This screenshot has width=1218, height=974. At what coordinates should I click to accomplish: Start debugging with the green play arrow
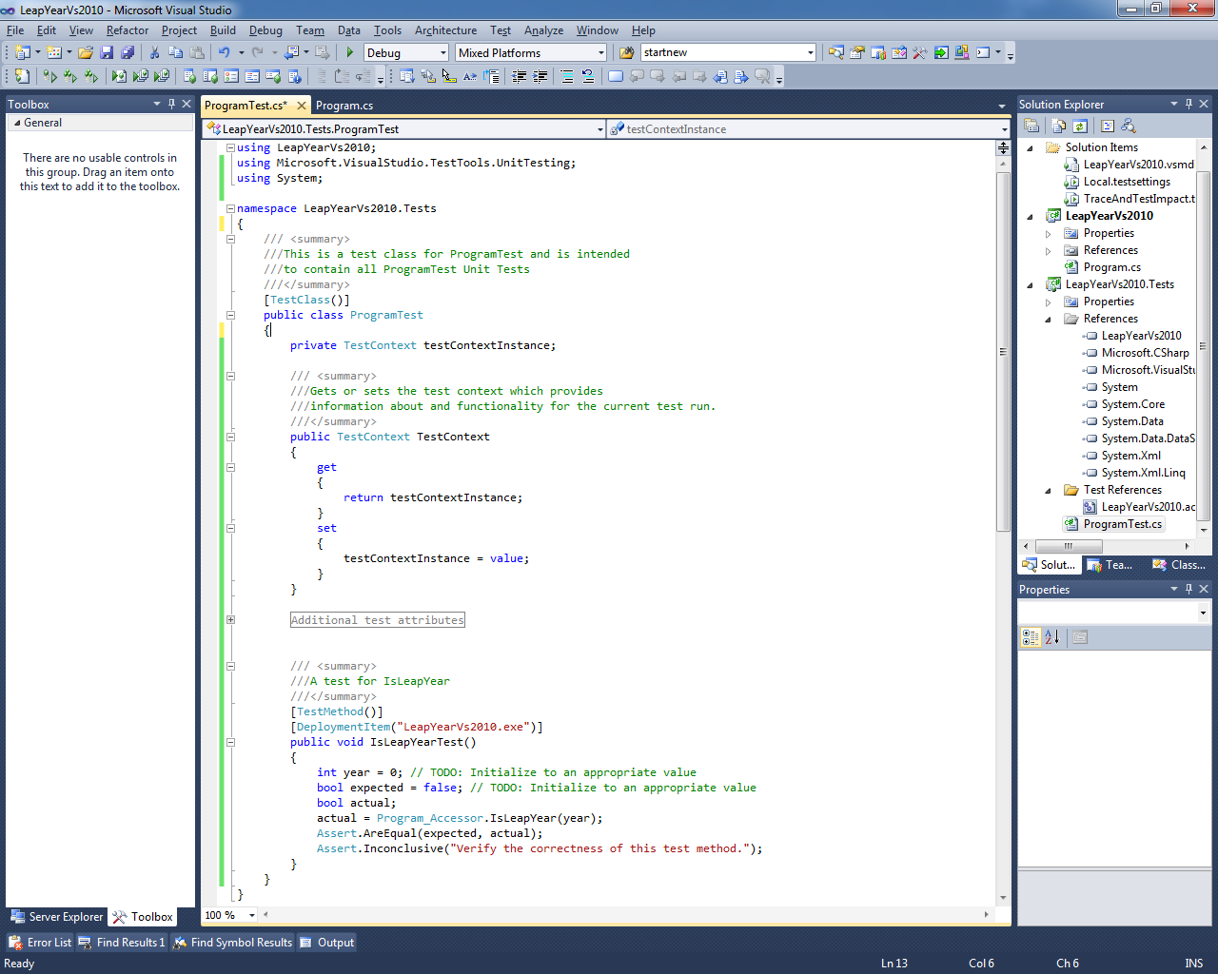pos(350,53)
